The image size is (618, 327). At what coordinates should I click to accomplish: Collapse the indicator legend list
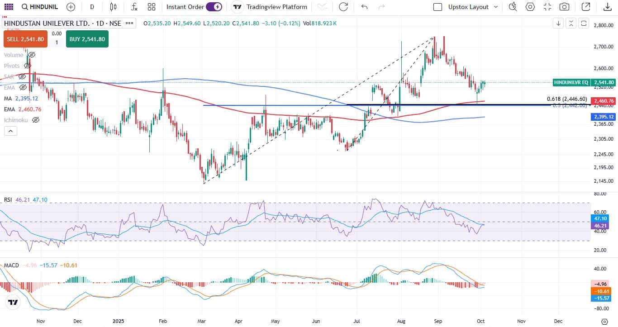(10, 131)
